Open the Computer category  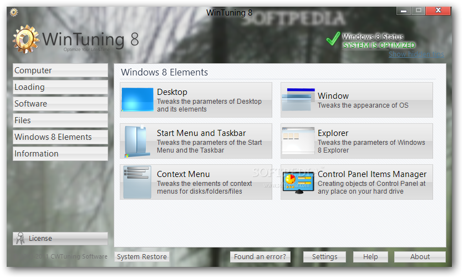point(60,70)
